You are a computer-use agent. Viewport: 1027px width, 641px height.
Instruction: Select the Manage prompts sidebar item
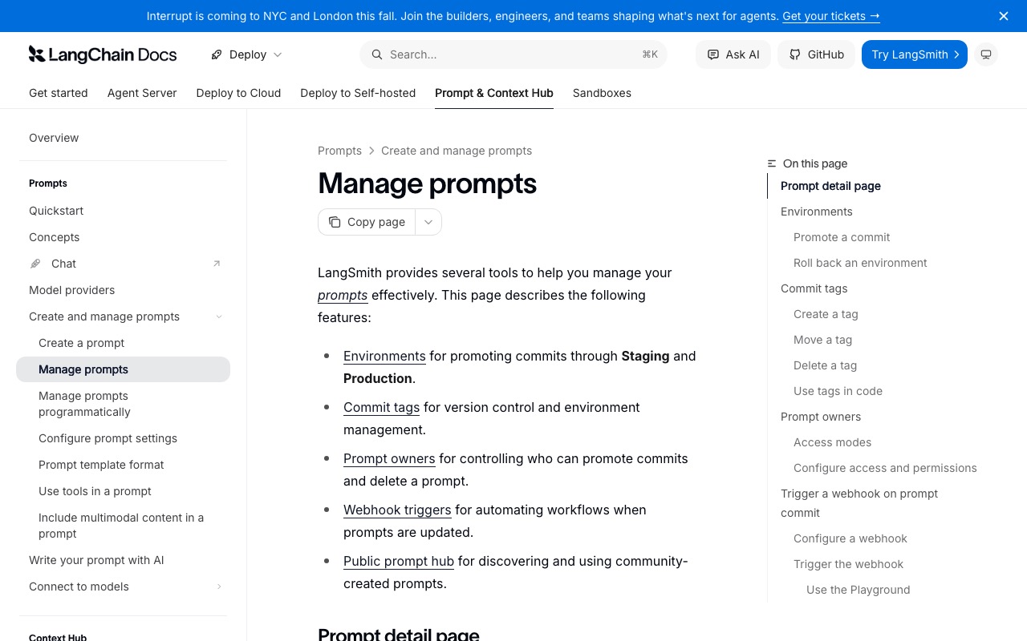coord(123,369)
